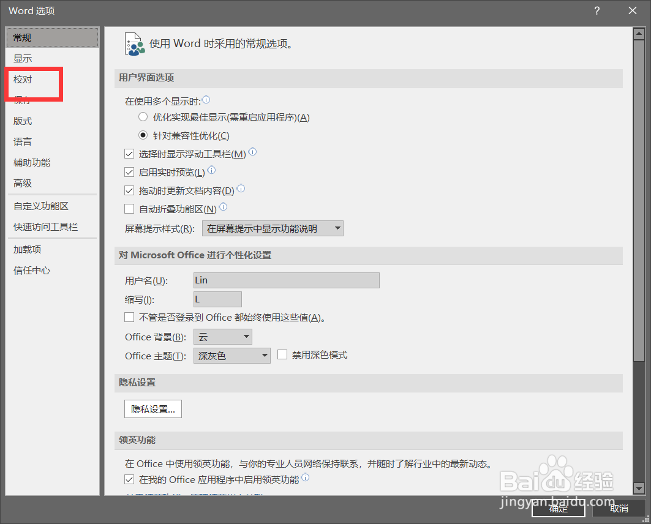Close the Word 选项 dialog
This screenshot has width=651, height=524.
(632, 11)
